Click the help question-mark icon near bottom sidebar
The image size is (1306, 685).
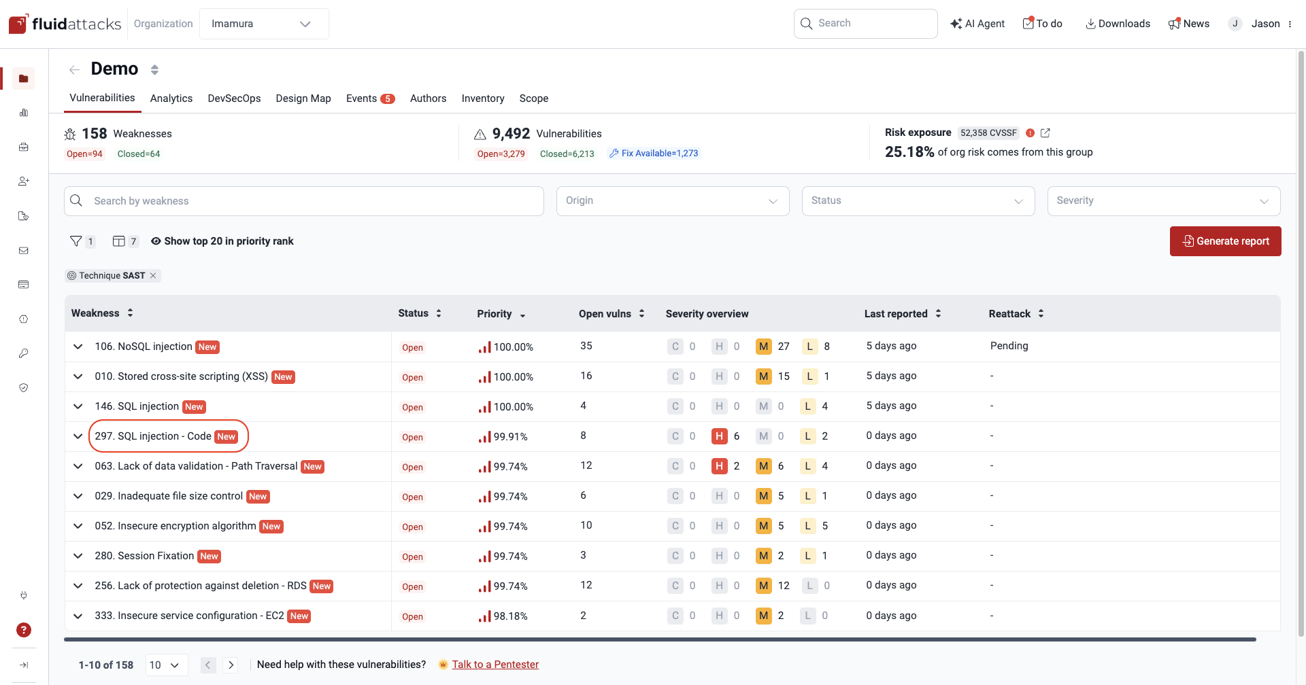coord(24,630)
